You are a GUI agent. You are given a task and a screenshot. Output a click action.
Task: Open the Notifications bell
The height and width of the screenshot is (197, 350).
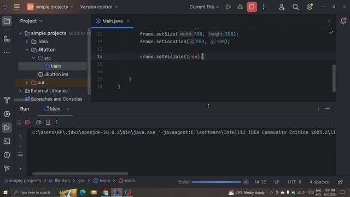343,21
